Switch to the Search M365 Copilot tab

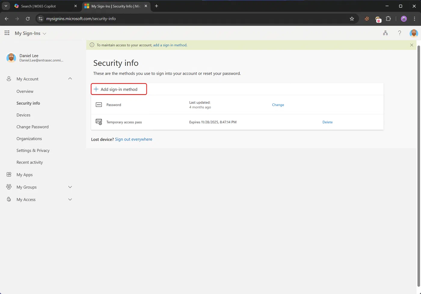(45, 6)
